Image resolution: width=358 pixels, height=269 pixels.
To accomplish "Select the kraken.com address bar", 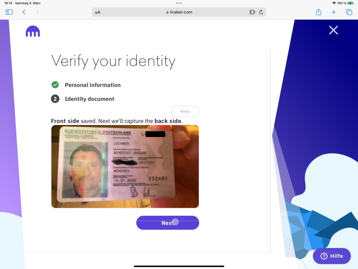I will tap(179, 12).
